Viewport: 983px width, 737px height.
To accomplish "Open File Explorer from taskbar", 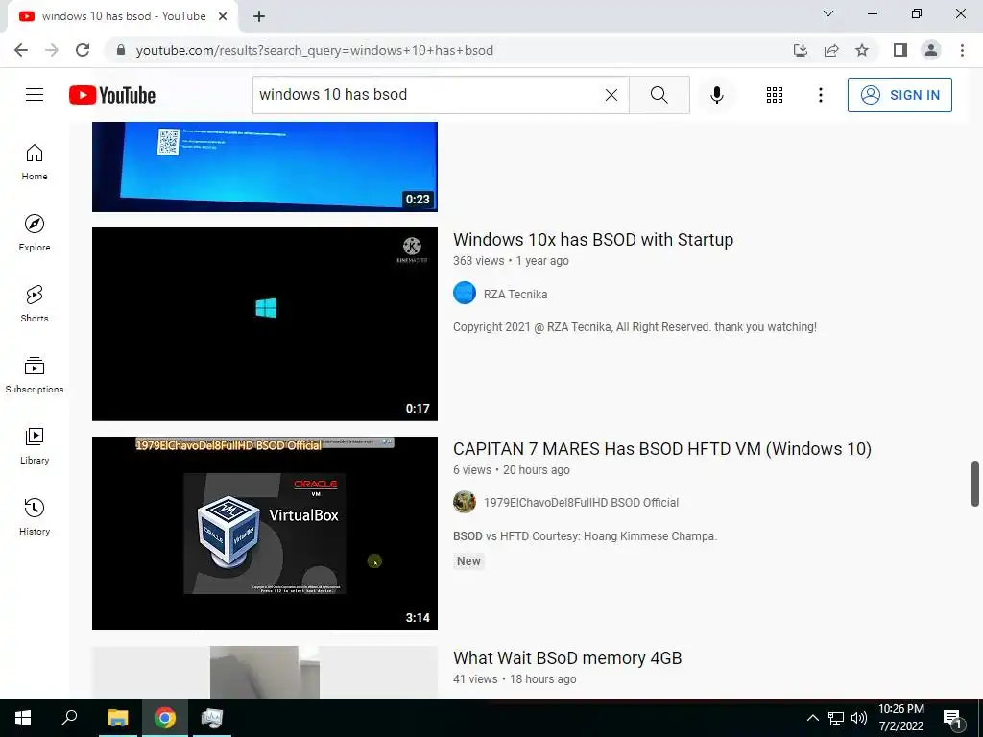I will coord(118,718).
